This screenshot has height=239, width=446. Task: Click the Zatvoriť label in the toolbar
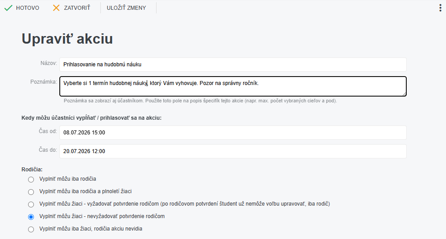pyautogui.click(x=77, y=8)
